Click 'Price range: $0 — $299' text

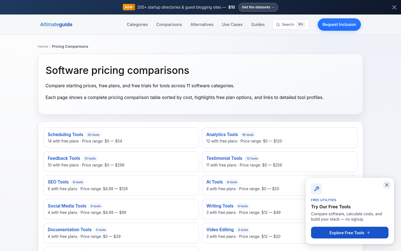click(103, 165)
